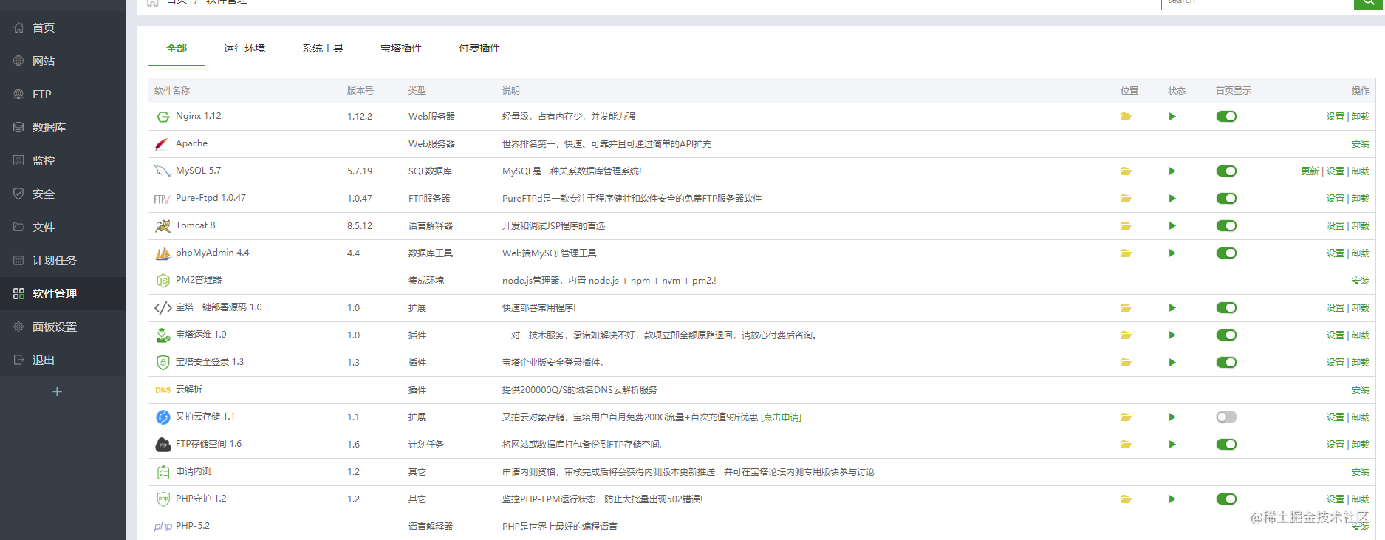
Task: Click the phpMyAdmin sailboat icon
Action: 163,253
